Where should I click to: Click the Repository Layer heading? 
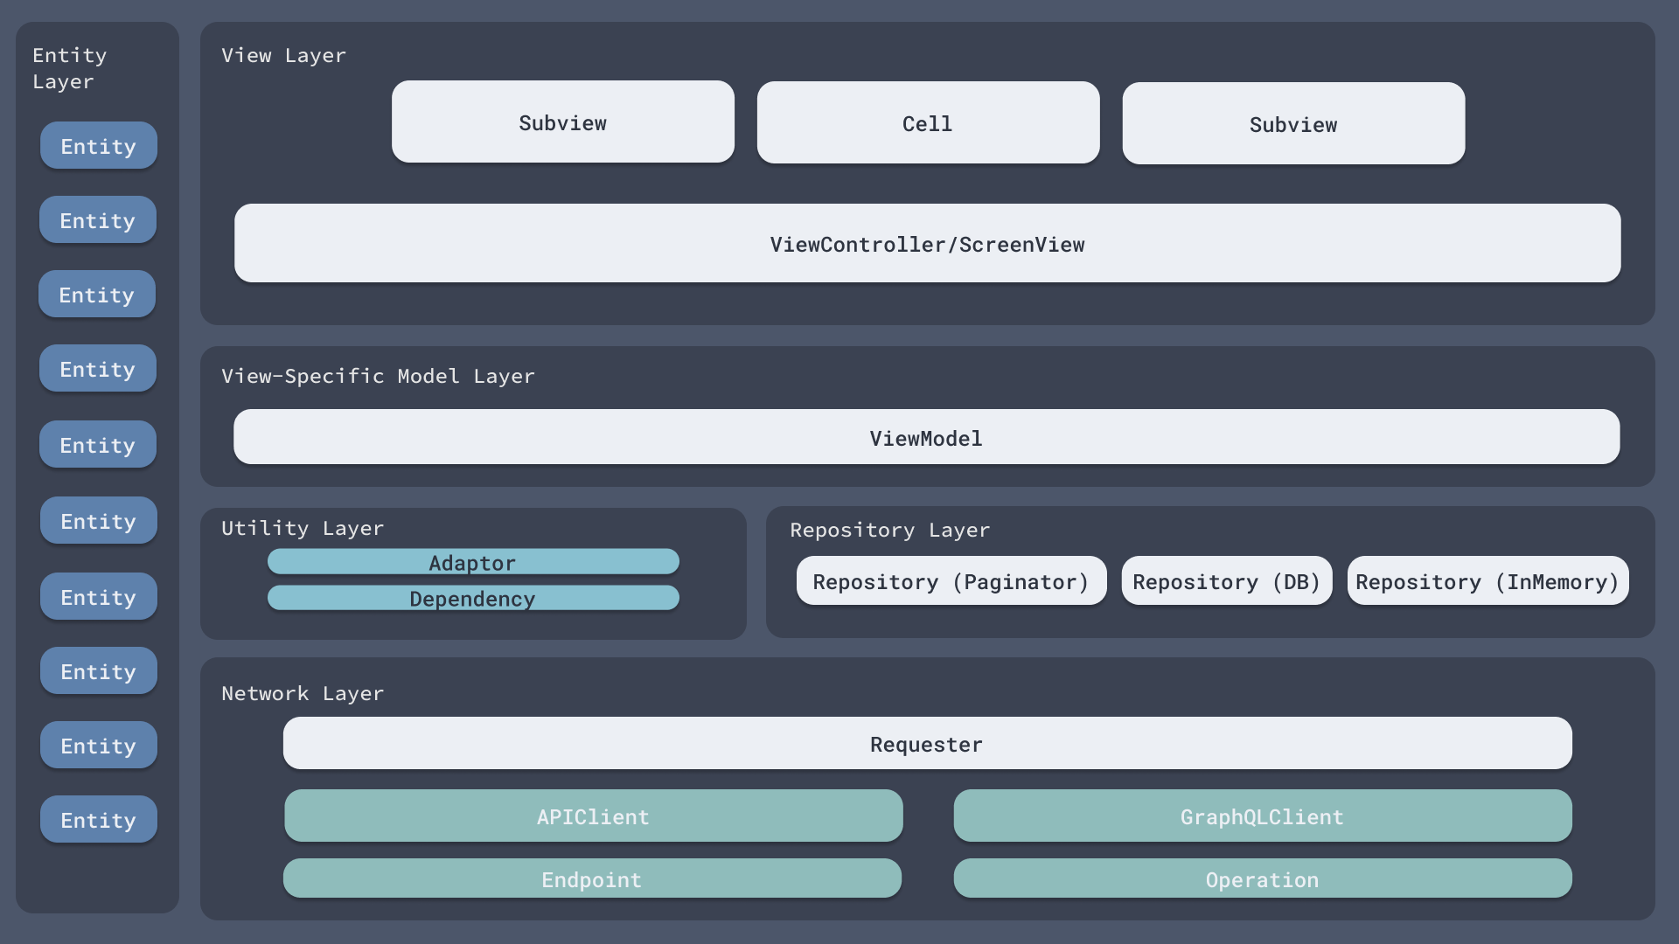click(x=889, y=530)
